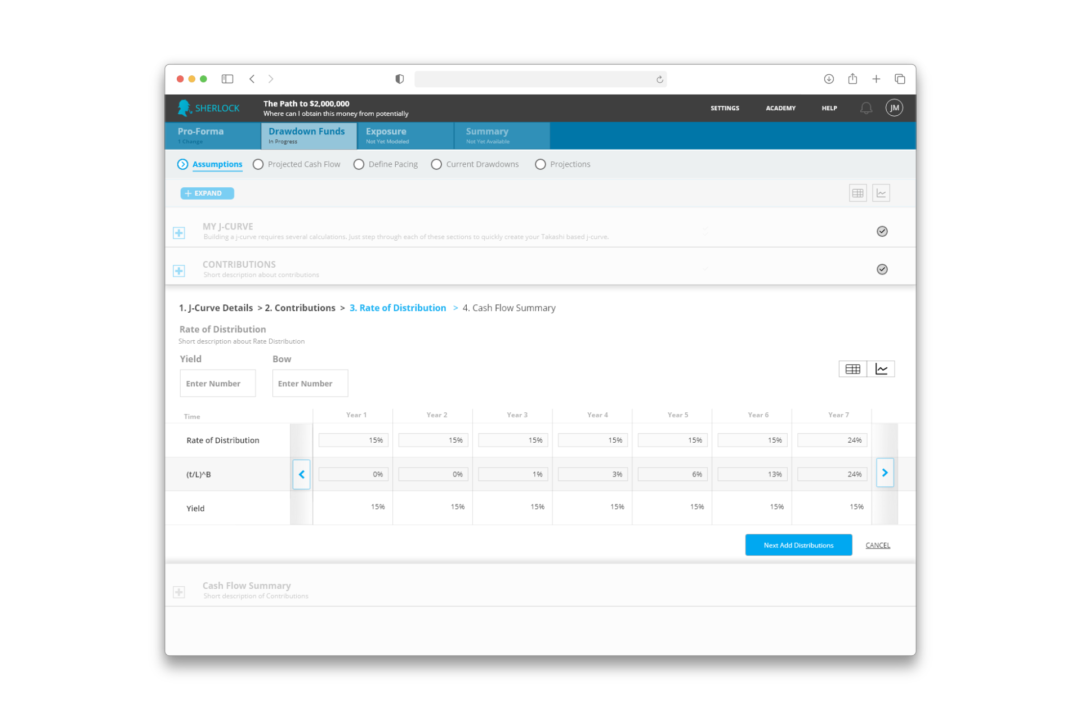1081x720 pixels.
Task: Show browser tab overview icon
Action: pyautogui.click(x=900, y=79)
